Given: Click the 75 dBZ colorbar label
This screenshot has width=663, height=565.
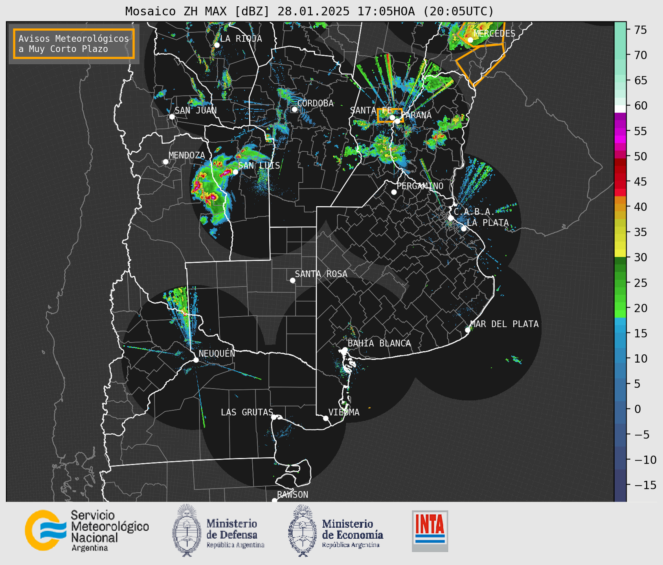Looking at the screenshot, I should pos(640,30).
